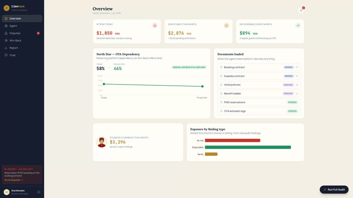The image size is (353, 198).
Task: Click the Report bar chart icon
Action: click(6, 48)
